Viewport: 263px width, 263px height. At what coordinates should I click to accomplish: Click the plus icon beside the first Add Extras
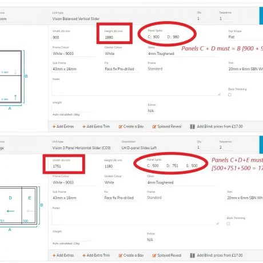(x=54, y=126)
